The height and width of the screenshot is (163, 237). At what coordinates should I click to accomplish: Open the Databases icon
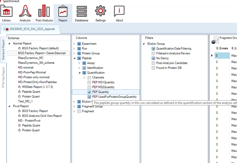tap(82, 11)
